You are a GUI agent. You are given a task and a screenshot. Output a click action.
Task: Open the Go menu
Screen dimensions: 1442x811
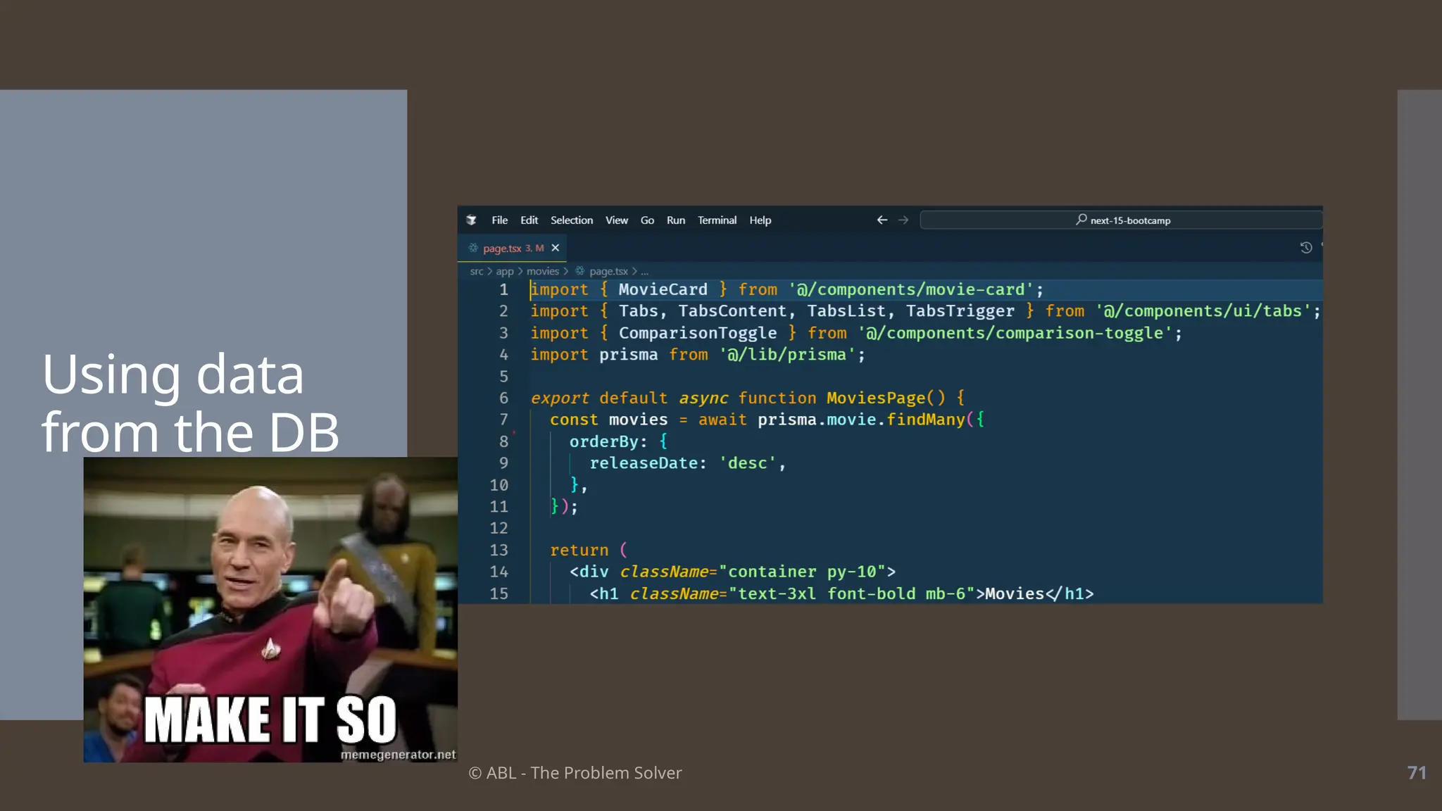(647, 220)
